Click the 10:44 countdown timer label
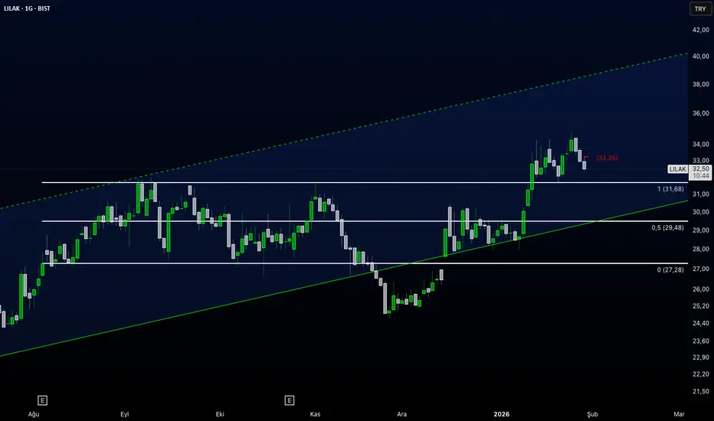The height and width of the screenshot is (421, 714). click(701, 176)
